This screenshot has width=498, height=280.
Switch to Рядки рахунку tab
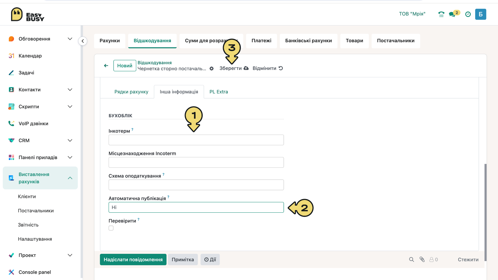(x=131, y=92)
